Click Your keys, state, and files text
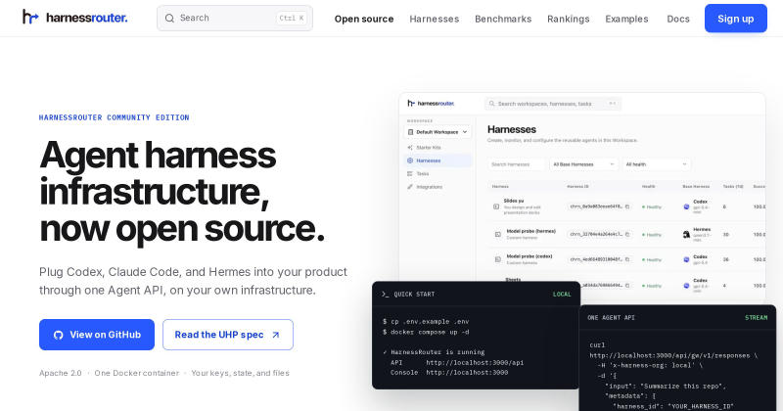This screenshot has height=411, width=783. click(240, 373)
